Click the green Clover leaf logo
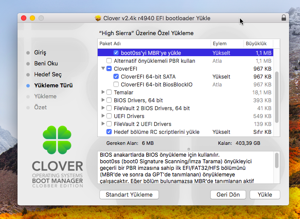This screenshot has height=219, width=300. coord(57,140)
